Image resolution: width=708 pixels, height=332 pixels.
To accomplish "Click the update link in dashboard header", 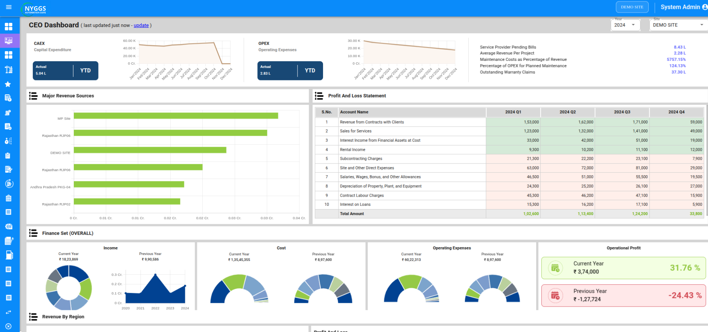I will (141, 25).
